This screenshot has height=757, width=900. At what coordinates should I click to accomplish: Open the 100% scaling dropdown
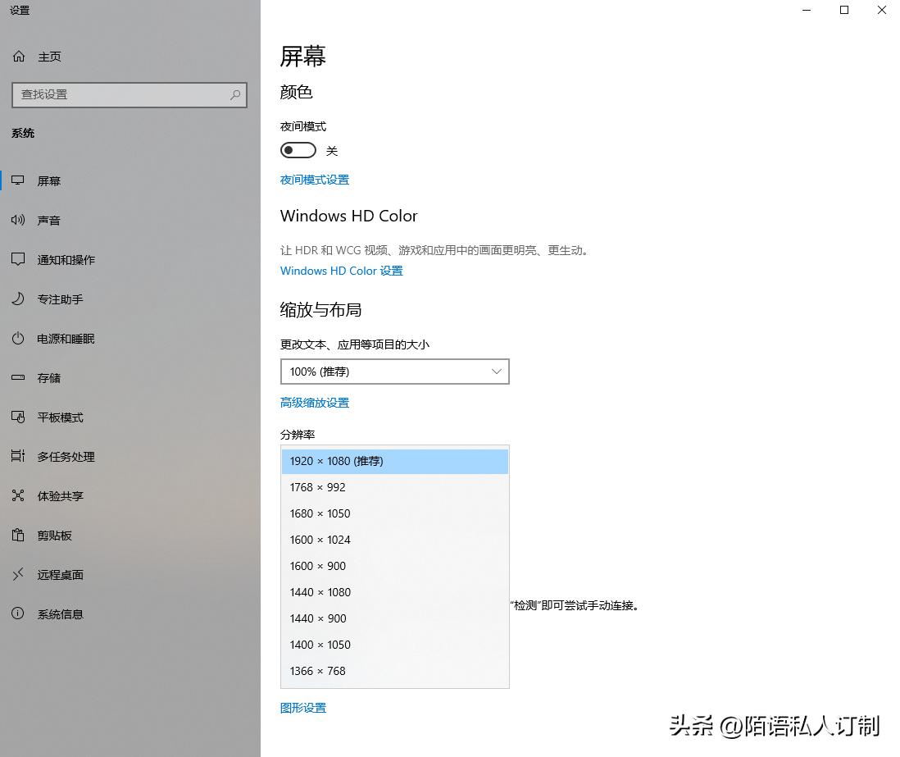tap(394, 371)
